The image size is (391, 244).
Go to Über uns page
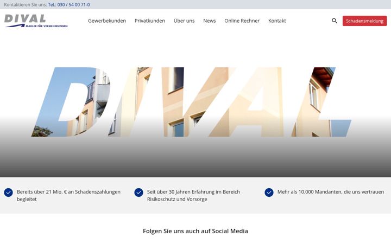[184, 21]
